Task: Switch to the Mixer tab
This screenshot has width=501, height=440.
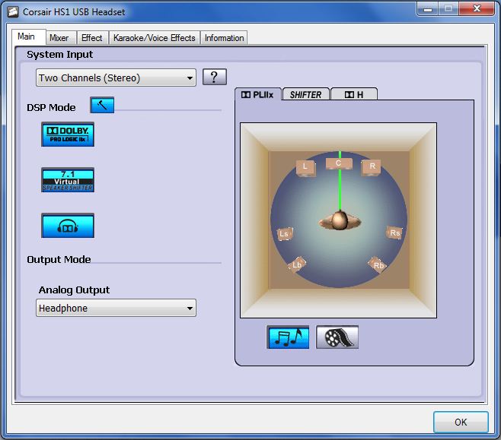Action: [61, 38]
